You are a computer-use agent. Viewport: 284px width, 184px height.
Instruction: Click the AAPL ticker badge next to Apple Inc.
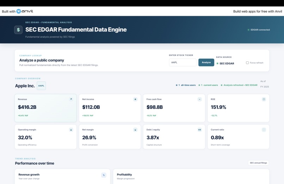click(41, 86)
